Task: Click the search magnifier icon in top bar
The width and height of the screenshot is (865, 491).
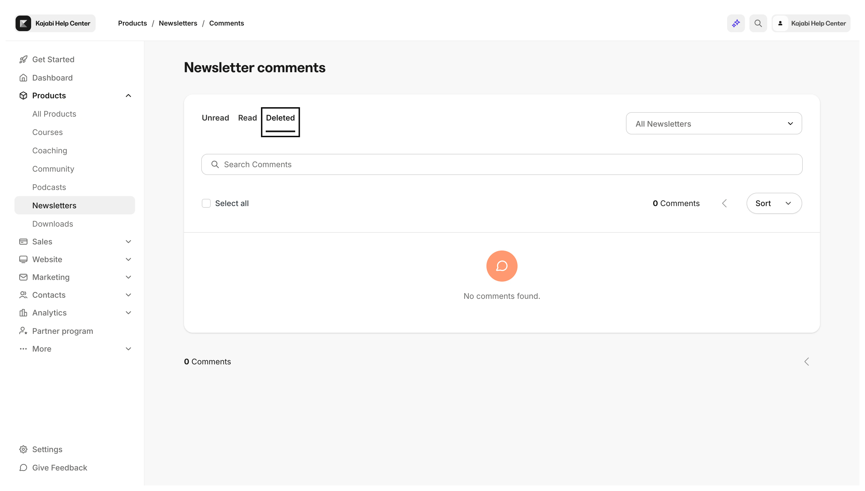Action: coord(758,23)
